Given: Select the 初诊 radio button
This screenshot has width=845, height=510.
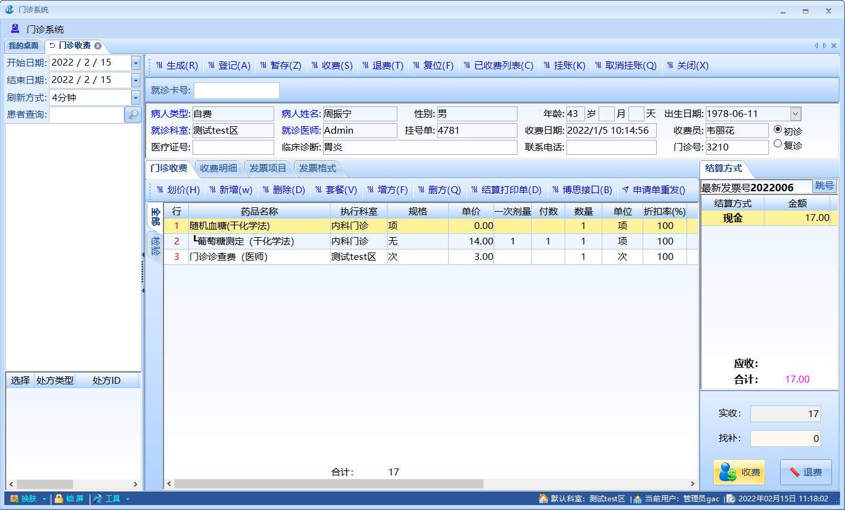Looking at the screenshot, I should pos(778,130).
